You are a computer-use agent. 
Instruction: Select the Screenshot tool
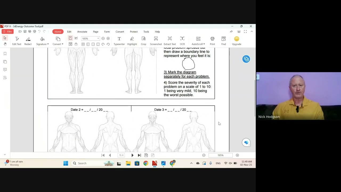click(x=156, y=41)
